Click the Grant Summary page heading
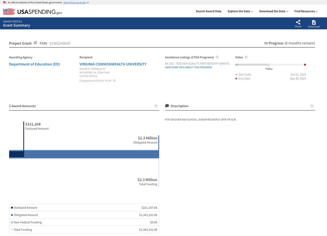327x236 pixels. click(x=16, y=25)
